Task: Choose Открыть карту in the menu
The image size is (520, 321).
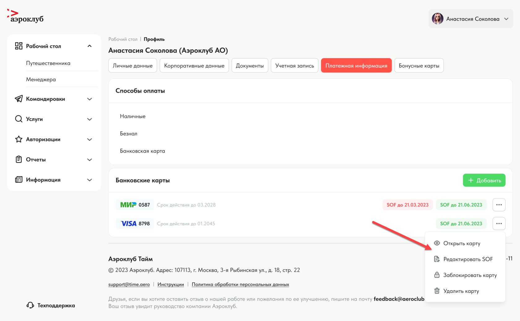Action: tap(461, 243)
